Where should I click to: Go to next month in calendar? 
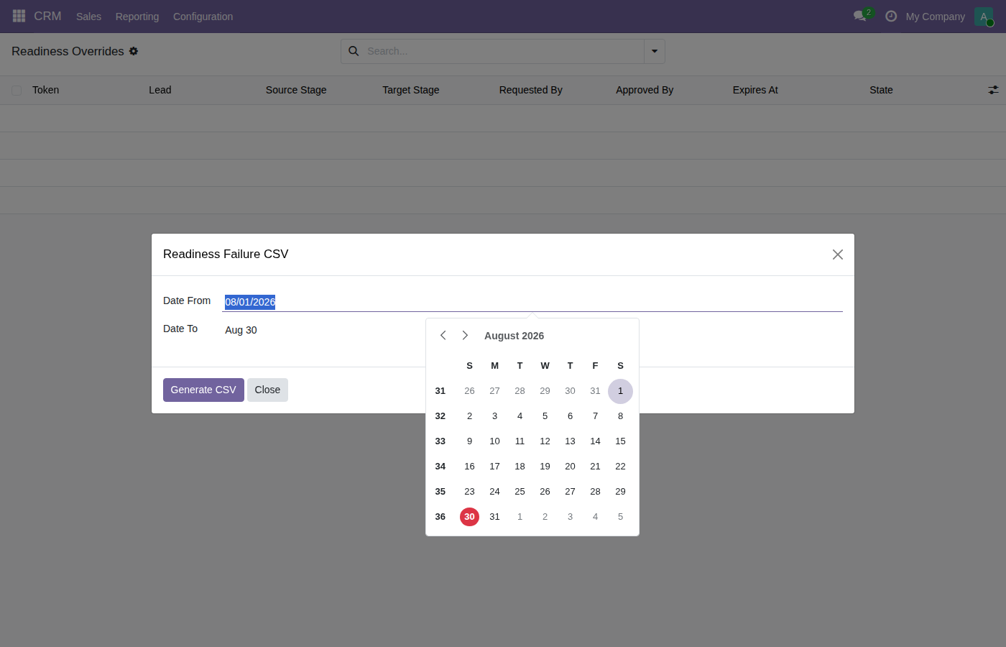click(x=465, y=336)
